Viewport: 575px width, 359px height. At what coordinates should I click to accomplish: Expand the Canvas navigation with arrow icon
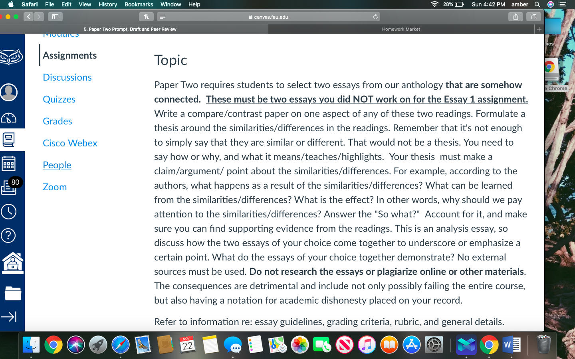tap(9, 317)
